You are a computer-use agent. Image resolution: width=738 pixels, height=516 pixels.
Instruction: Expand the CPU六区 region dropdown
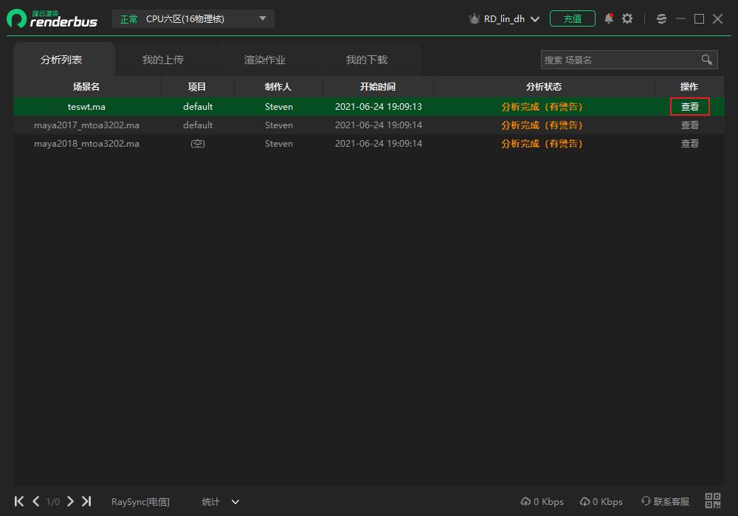[x=263, y=18]
